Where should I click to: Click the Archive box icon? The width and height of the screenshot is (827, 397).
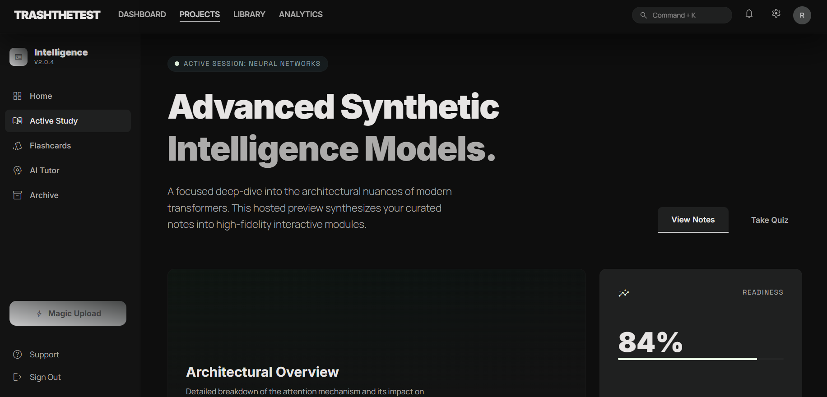point(18,195)
